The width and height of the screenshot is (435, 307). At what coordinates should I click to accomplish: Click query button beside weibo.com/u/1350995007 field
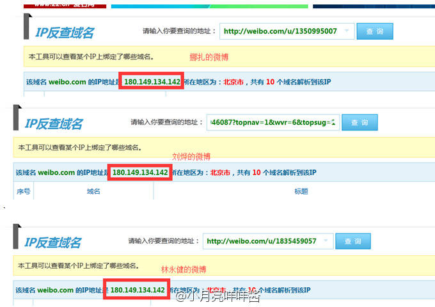tap(375, 31)
